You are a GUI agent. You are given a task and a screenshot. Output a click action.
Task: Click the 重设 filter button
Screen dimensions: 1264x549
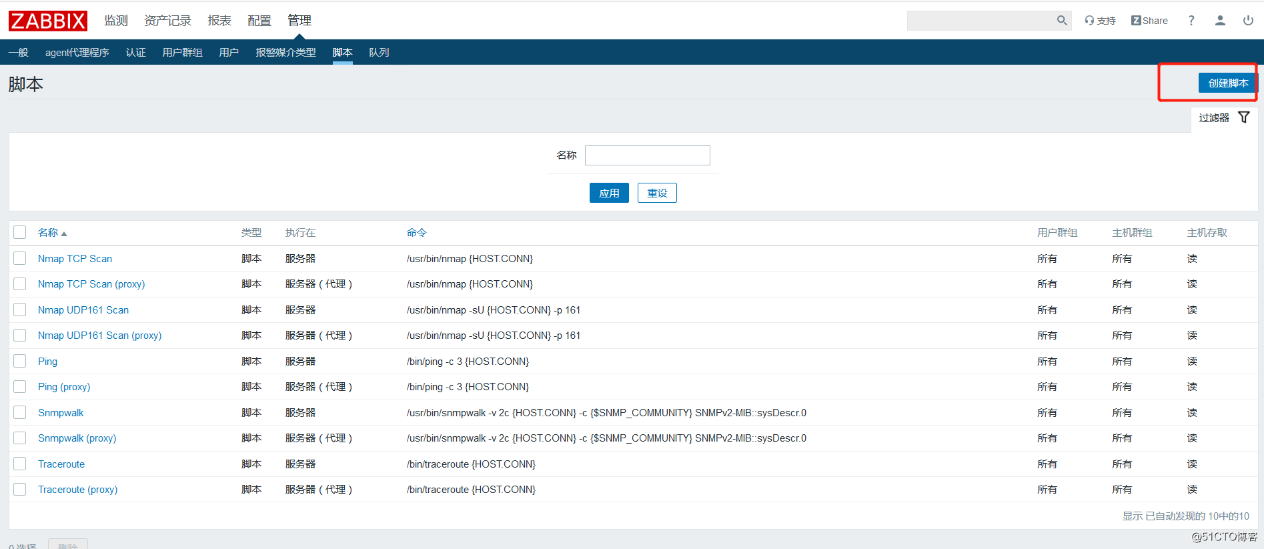(x=657, y=193)
